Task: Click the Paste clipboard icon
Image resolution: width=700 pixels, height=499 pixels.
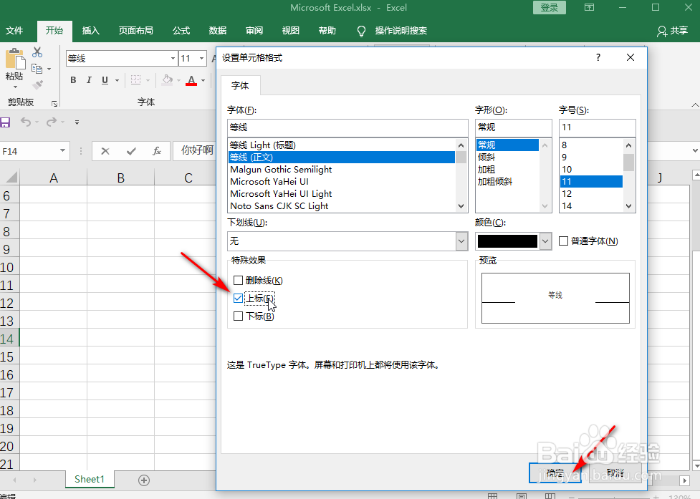Action: click(15, 59)
